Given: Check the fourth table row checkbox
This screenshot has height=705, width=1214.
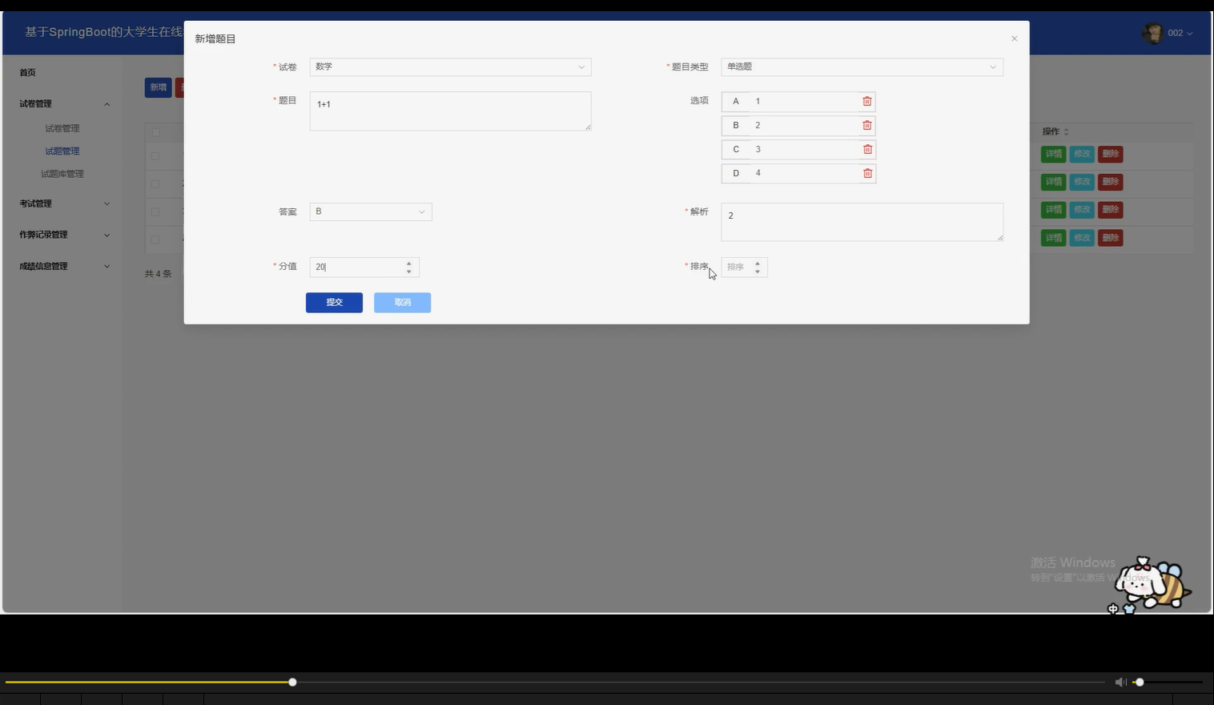Looking at the screenshot, I should pos(155,240).
